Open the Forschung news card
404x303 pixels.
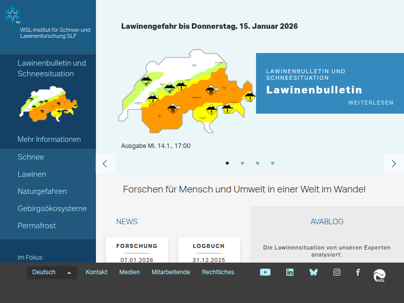(137, 250)
